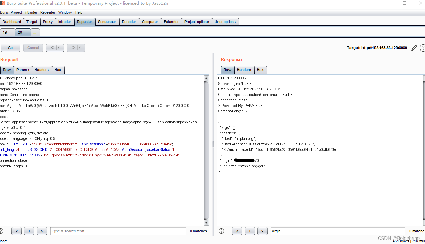Show request Params view
The width and height of the screenshot is (425, 244).
coord(23,70)
